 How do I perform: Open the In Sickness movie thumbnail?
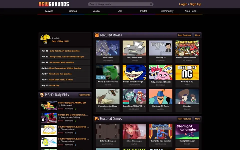108,48
